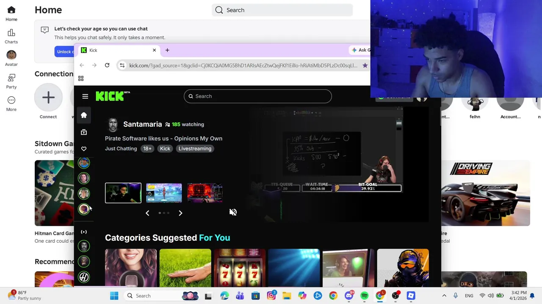542x304 pixels.
Task: Open the grass hand category card
Action: click(x=185, y=268)
